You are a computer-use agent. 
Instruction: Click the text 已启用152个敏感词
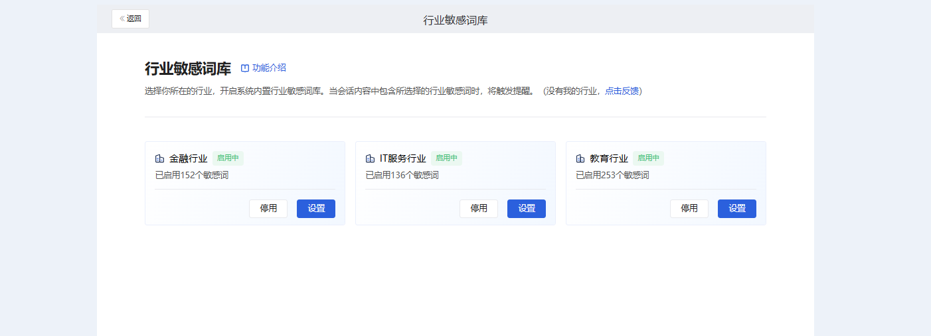192,176
